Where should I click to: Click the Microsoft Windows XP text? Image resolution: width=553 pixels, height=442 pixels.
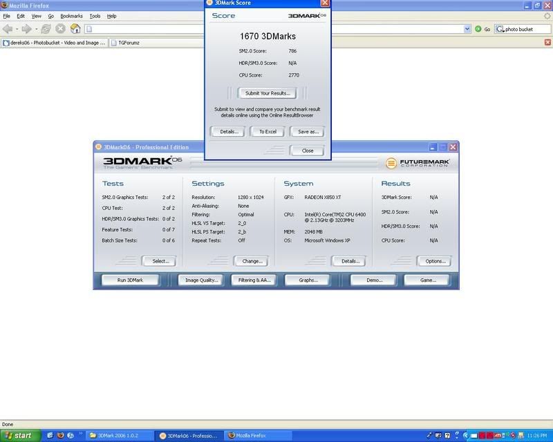click(x=327, y=240)
